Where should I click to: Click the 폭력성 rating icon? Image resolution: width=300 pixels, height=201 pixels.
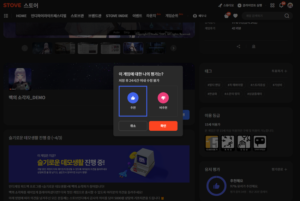pos(228,143)
